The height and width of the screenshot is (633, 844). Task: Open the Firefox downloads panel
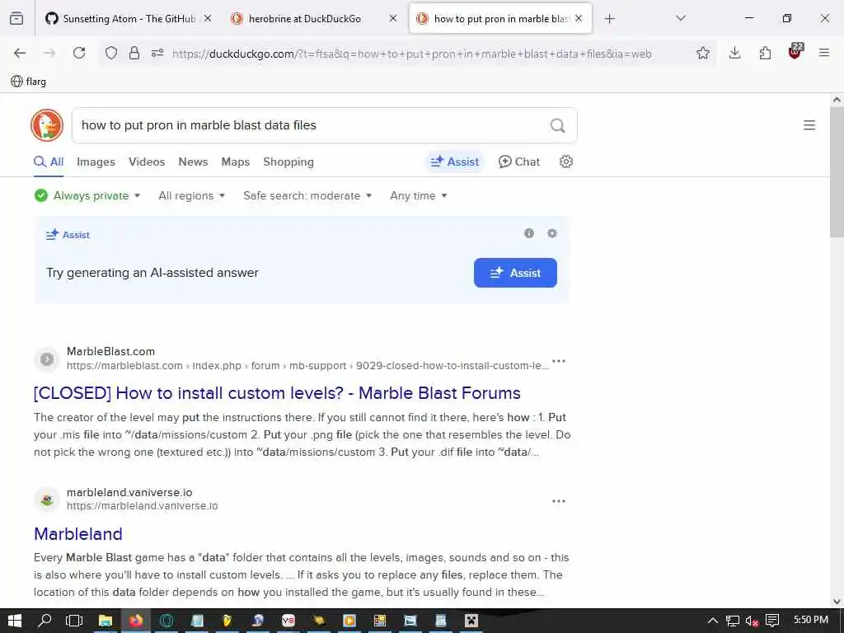pyautogui.click(x=734, y=53)
